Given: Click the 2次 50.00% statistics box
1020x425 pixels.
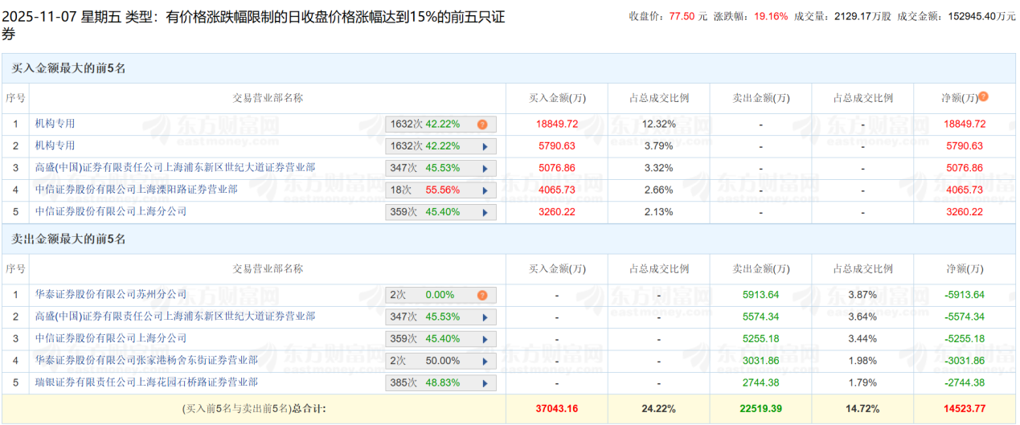Looking at the screenshot, I should pyautogui.click(x=434, y=361).
